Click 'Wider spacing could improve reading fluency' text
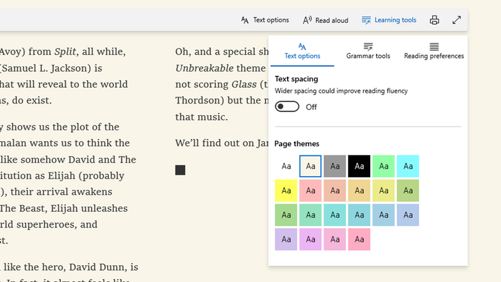Viewport: 501px width, 282px height. (341, 91)
